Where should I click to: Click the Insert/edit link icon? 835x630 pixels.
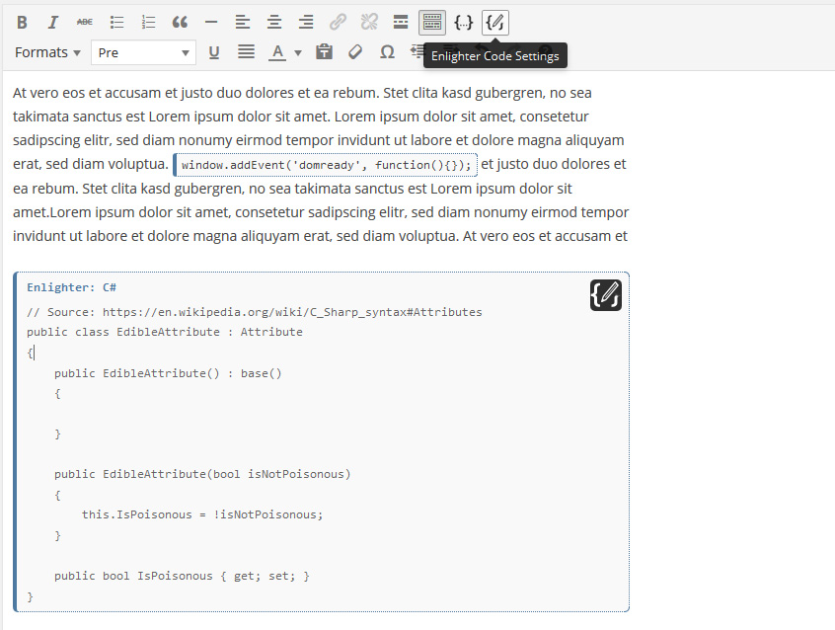tap(338, 22)
